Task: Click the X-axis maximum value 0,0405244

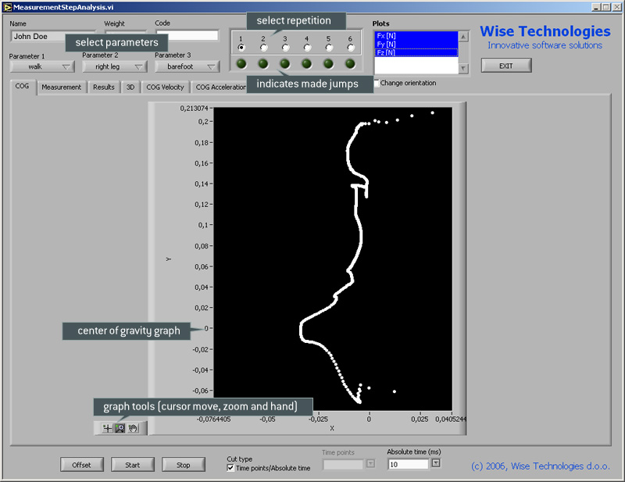Action: (451, 420)
